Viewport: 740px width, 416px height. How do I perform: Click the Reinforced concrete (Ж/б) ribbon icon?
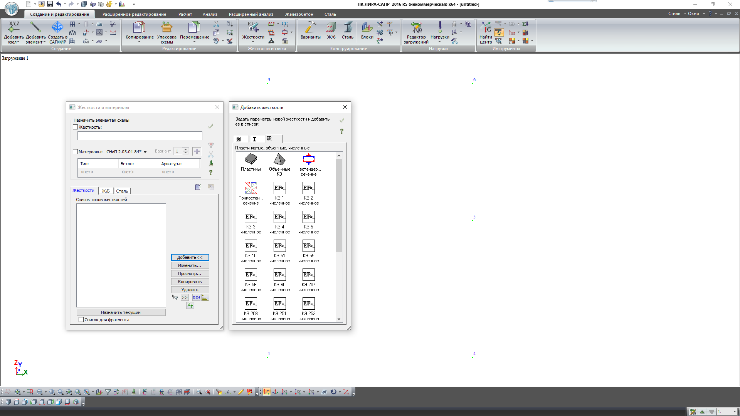coord(331,27)
